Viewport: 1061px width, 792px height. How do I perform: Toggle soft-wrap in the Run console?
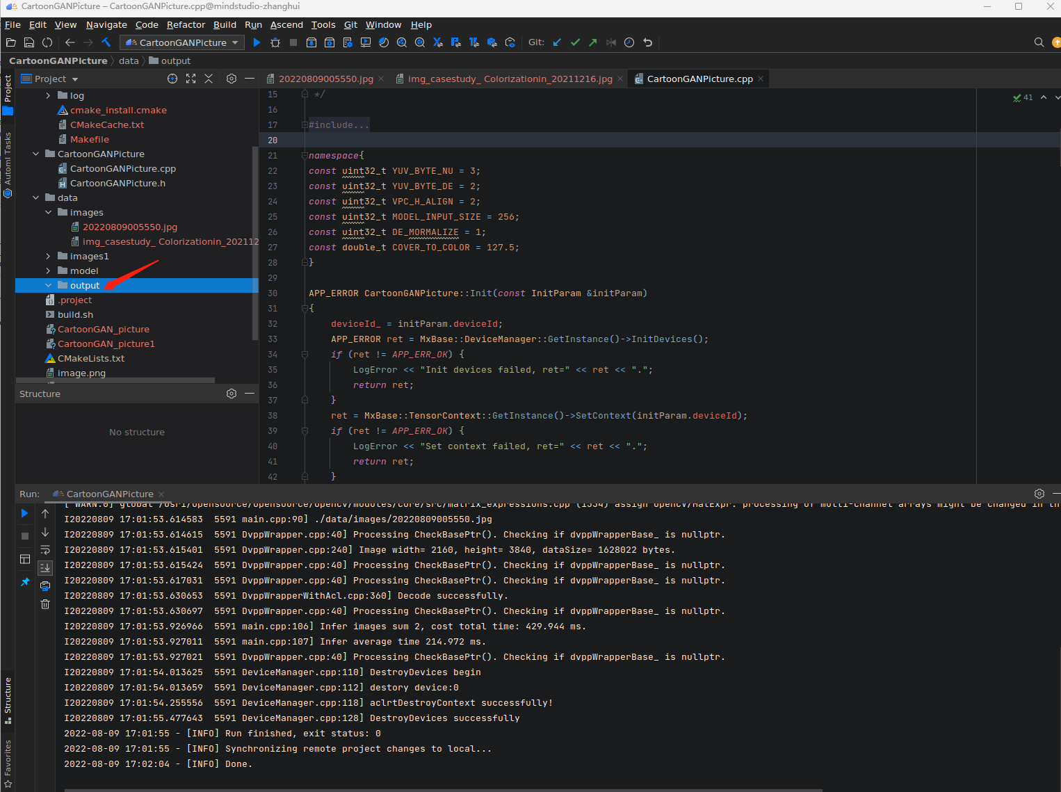(x=45, y=550)
